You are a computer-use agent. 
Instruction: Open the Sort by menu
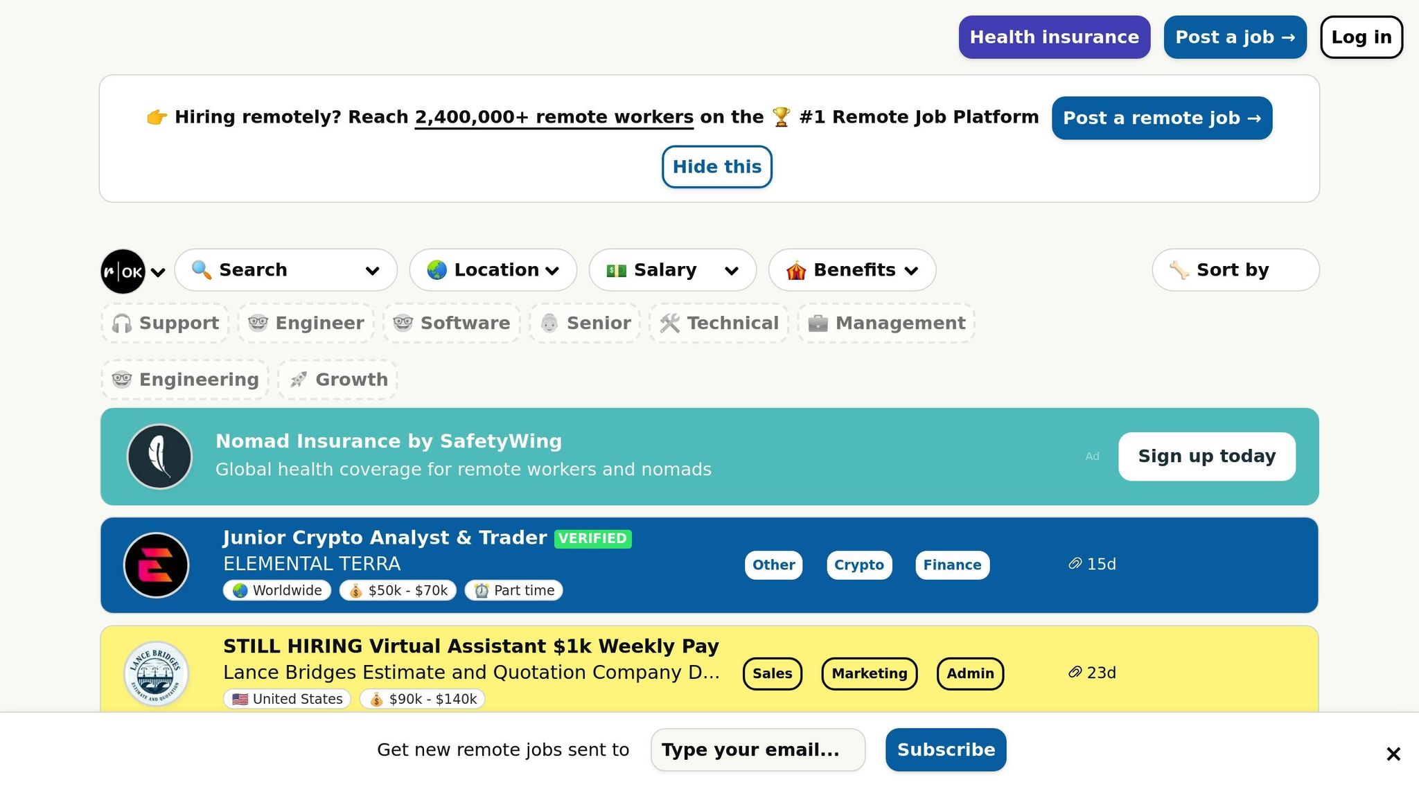pos(1235,270)
